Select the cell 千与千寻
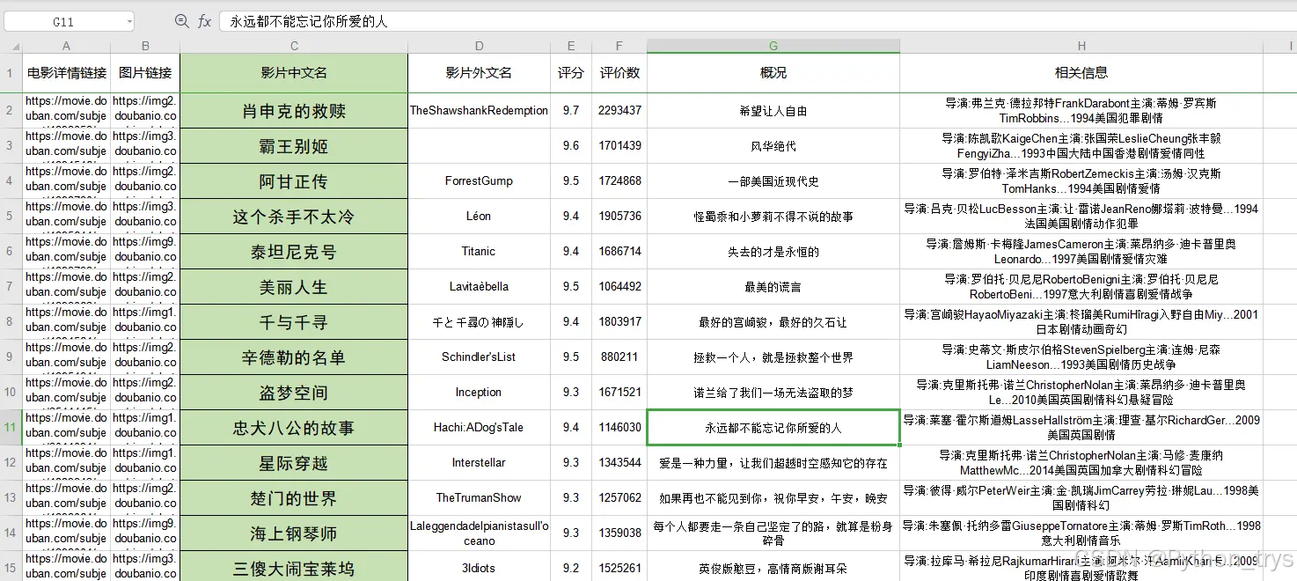The width and height of the screenshot is (1297, 581). coord(294,322)
